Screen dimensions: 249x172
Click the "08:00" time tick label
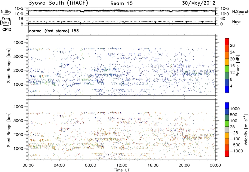[x=91, y=165]
